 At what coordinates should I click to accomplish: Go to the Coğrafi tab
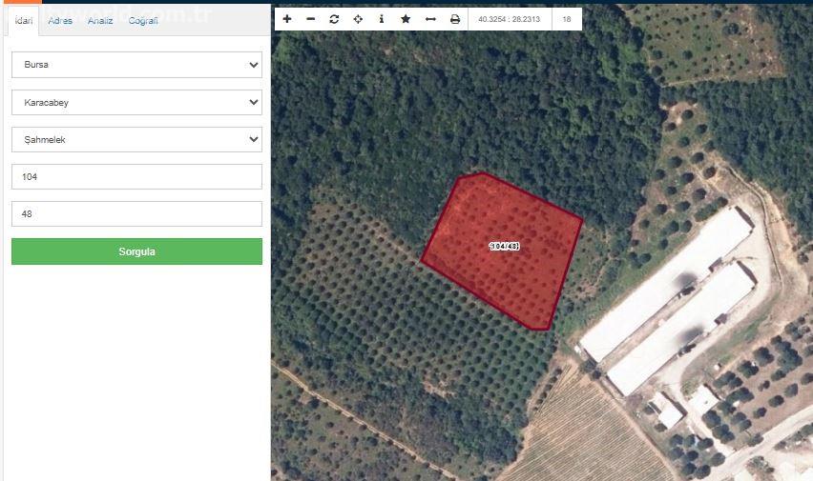[143, 21]
